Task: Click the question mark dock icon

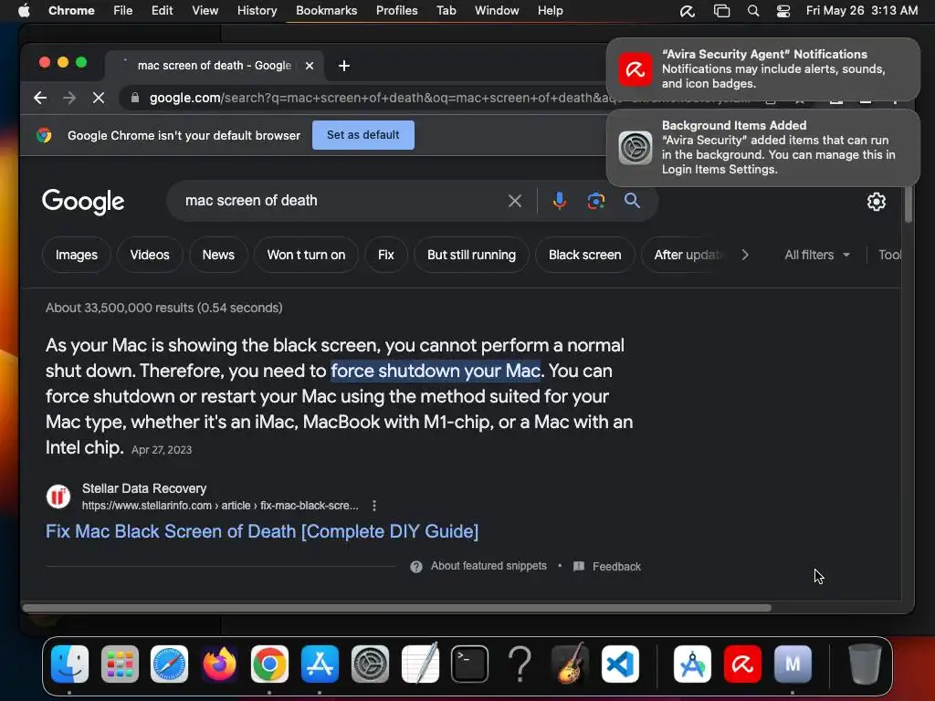Action: 520,664
